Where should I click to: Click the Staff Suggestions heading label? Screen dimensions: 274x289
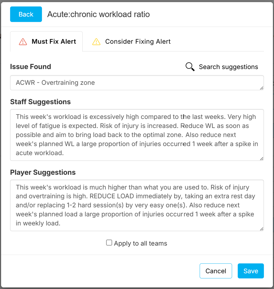pyautogui.click(x=40, y=102)
